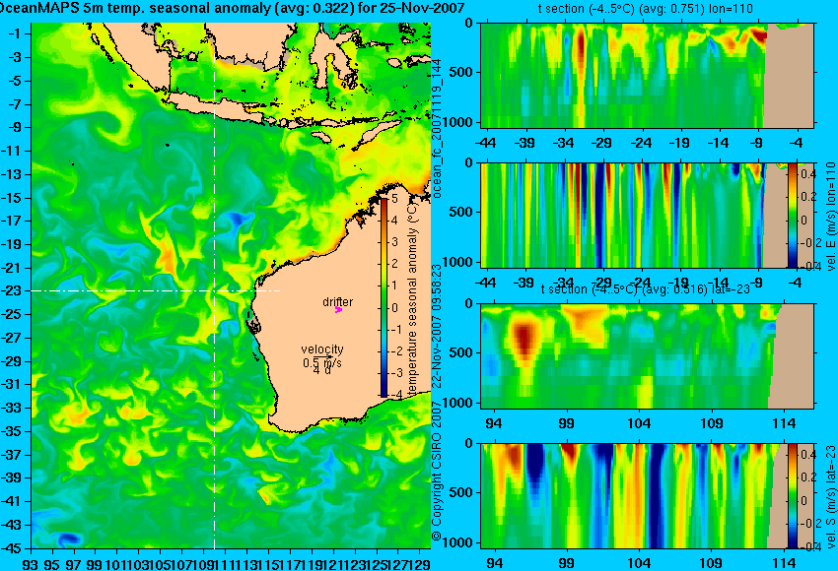The height and width of the screenshot is (571, 838).
Task: Click the 'drifter' label text
Action: (338, 301)
